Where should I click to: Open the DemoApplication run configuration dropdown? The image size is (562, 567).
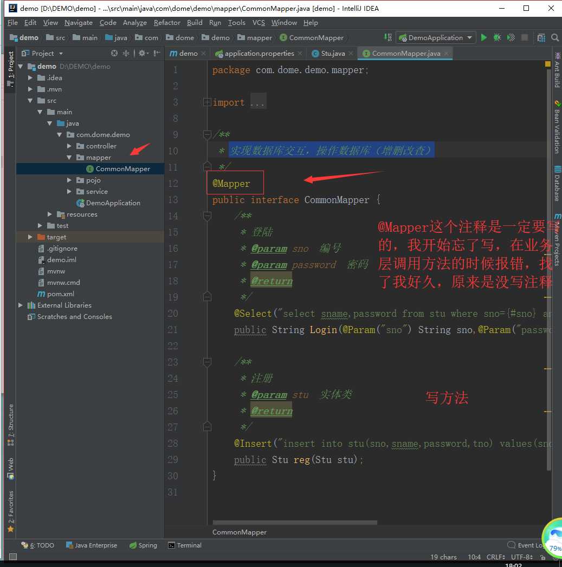click(x=436, y=37)
